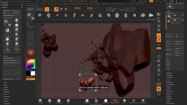Viewport: 187px width, 105px height.
Task: Click the Create NanoMesh Brush button
Action: 12,63
